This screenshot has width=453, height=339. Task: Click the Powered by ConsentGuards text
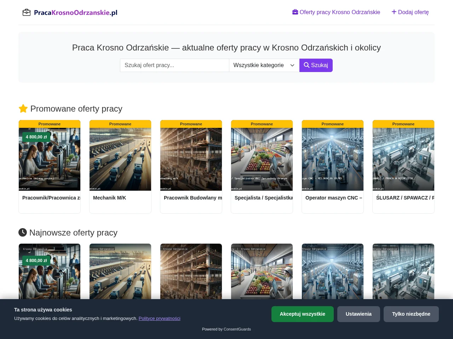coord(226,329)
